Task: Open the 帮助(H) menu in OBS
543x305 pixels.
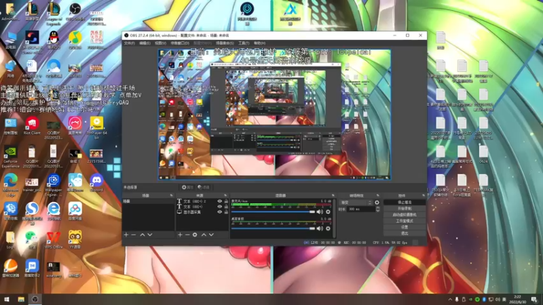Action: point(259,43)
